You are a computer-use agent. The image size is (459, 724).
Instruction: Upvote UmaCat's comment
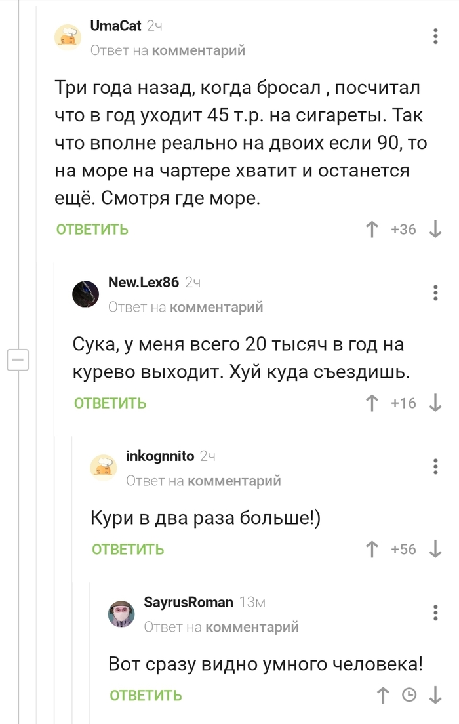372,230
